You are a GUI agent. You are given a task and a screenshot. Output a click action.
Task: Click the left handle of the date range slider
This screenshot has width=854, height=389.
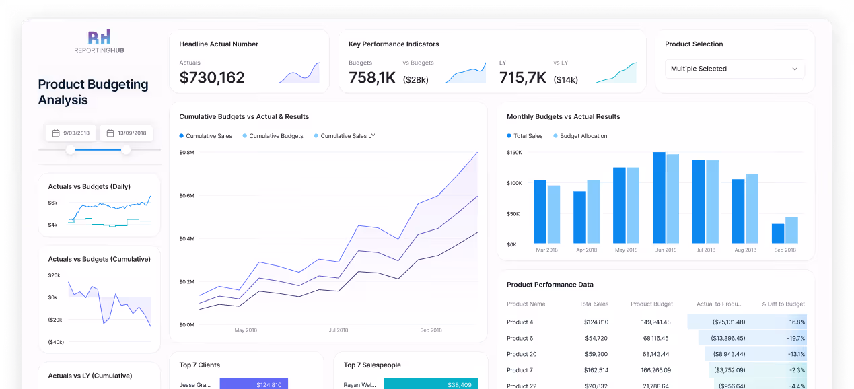(69, 151)
